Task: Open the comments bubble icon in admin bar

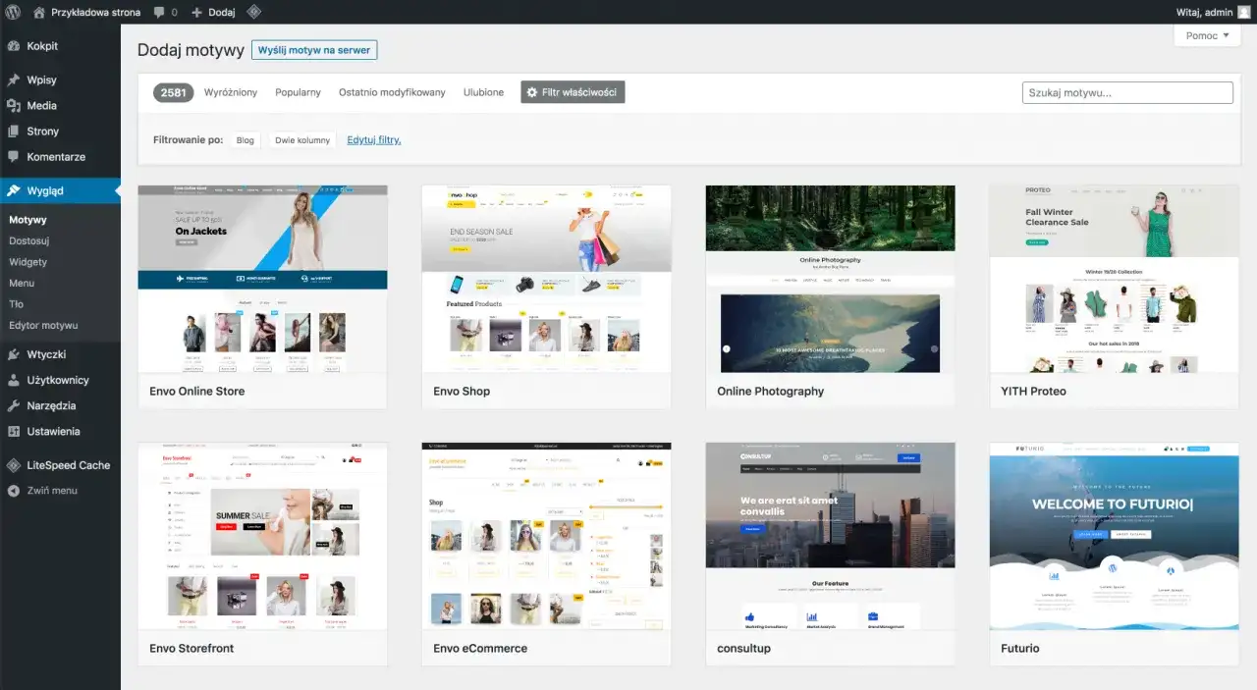Action: pos(159,12)
